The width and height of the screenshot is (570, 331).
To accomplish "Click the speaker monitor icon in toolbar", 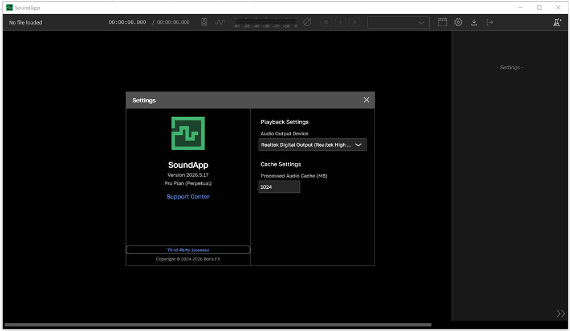I will click(x=204, y=22).
